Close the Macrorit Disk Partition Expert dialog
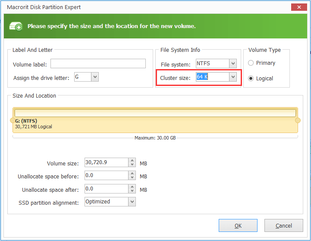Image resolution: width=311 pixels, height=241 pixels. (x=299, y=7)
